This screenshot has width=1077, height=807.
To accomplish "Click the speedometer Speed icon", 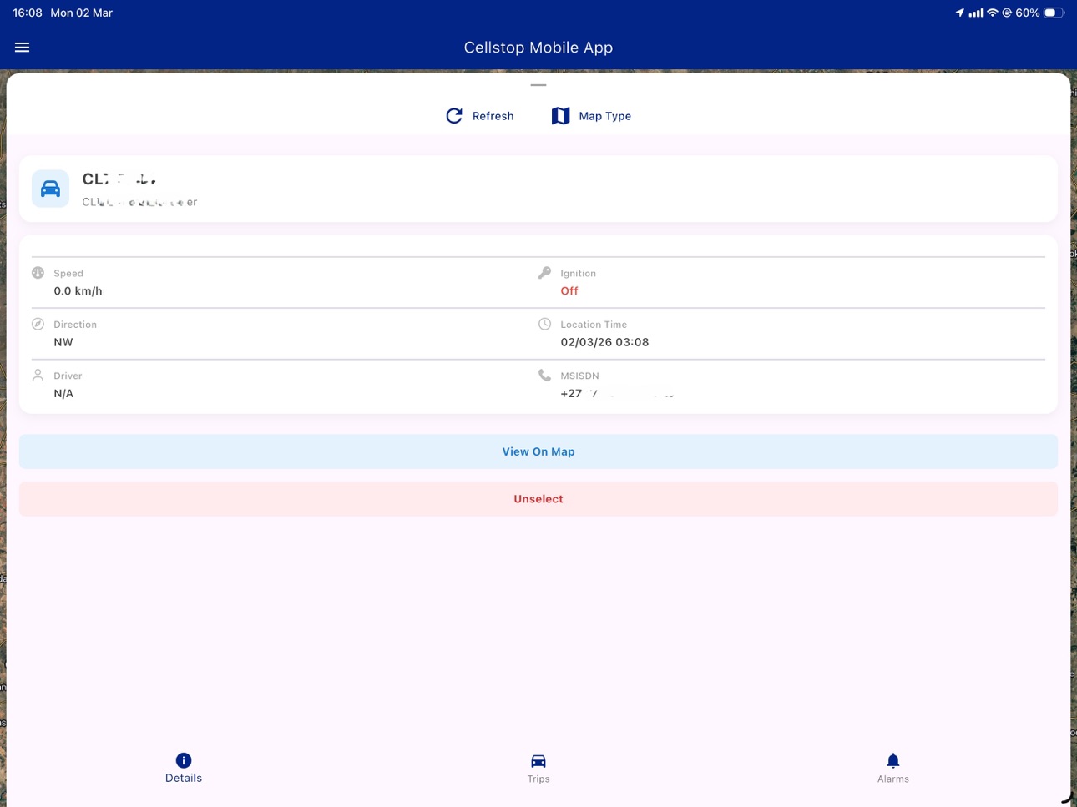I will [38, 273].
